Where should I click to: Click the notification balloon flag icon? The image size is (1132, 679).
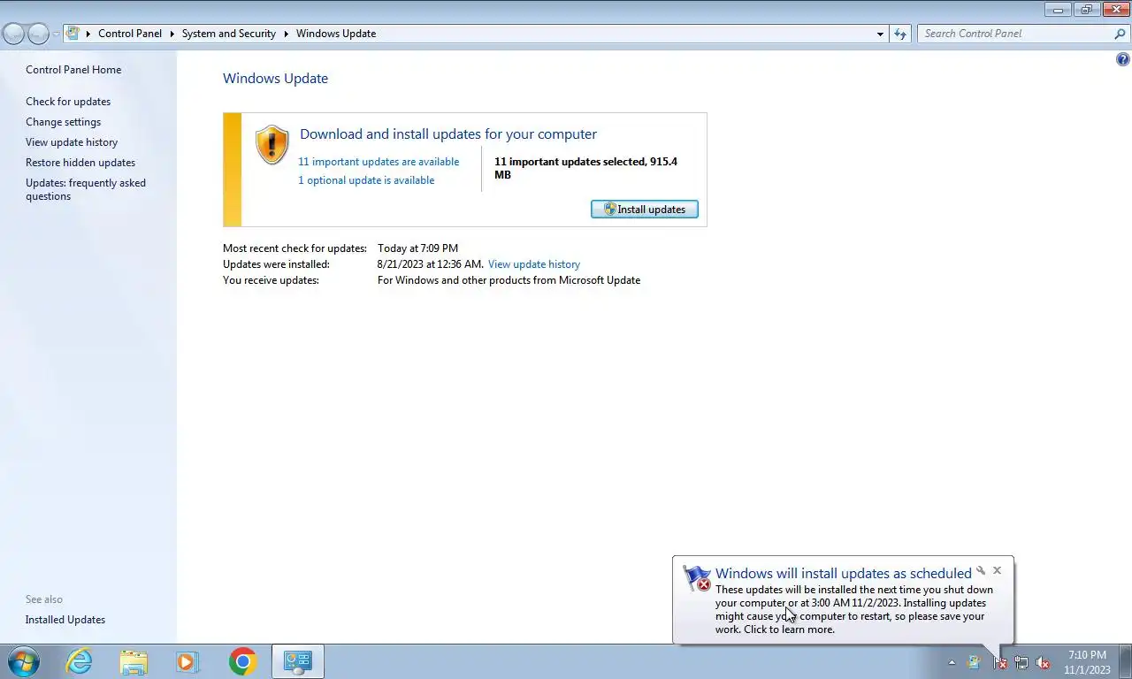tap(697, 579)
